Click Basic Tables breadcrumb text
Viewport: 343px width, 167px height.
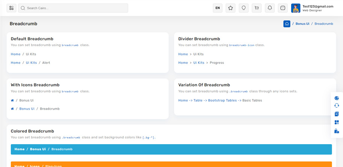[252, 100]
